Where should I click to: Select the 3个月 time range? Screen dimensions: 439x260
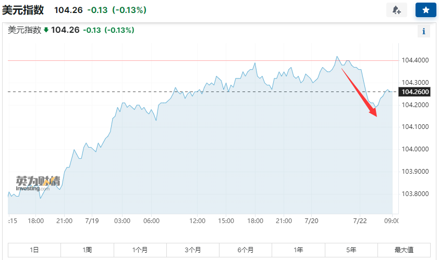tap(193, 250)
